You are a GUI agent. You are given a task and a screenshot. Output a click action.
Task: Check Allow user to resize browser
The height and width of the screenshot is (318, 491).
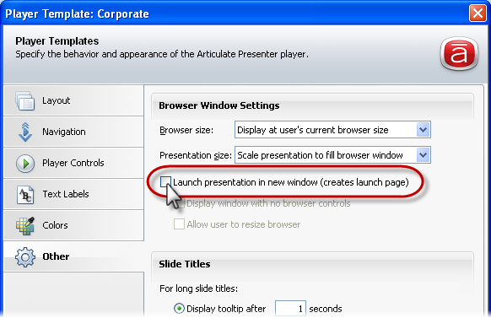179,224
